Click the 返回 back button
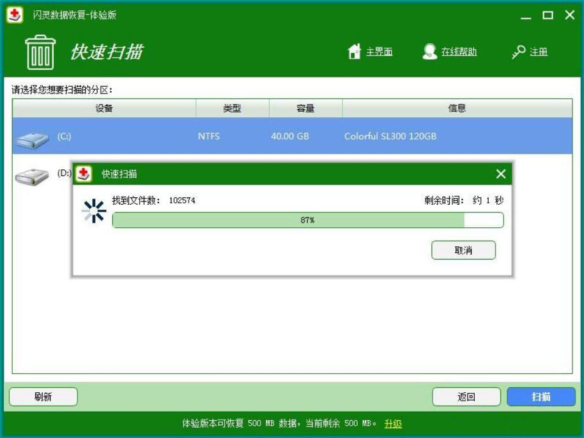This screenshot has width=584, height=438. [x=466, y=396]
